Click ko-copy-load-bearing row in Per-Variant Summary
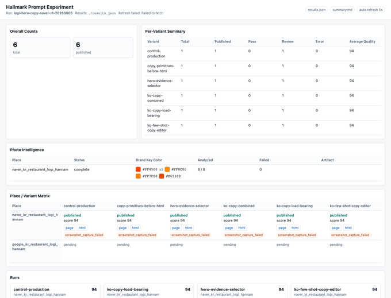 tap(263, 113)
